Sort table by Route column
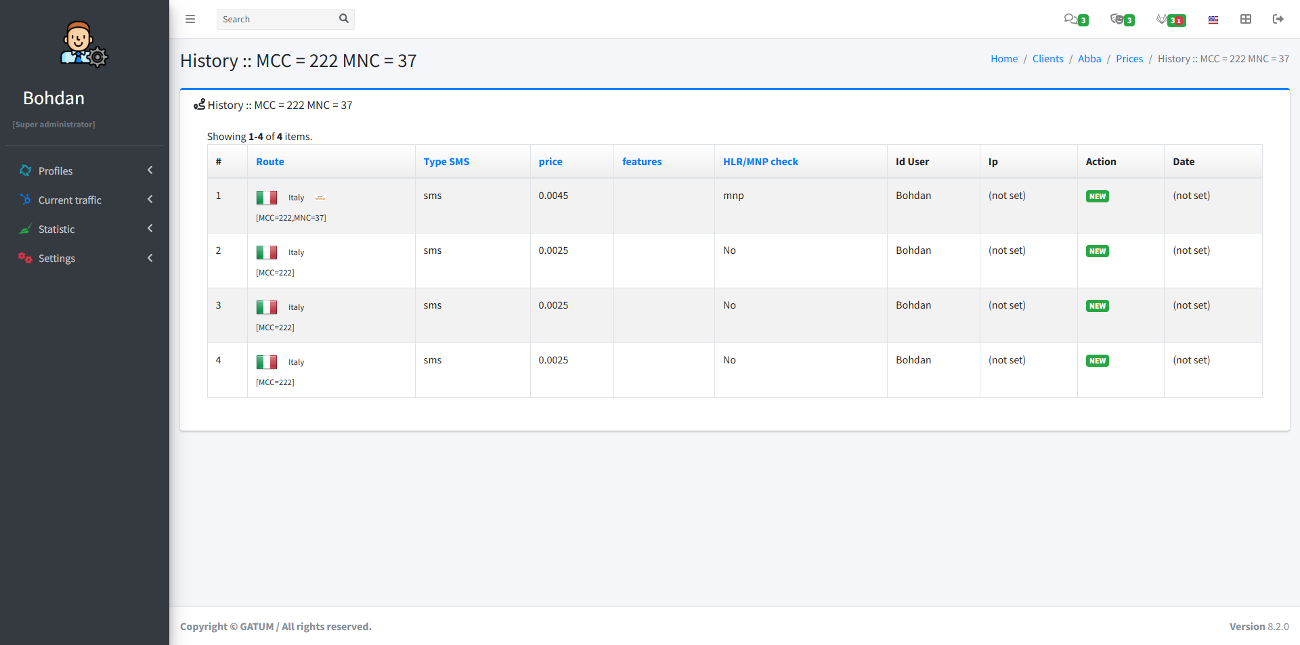This screenshot has height=645, width=1300. (x=269, y=162)
